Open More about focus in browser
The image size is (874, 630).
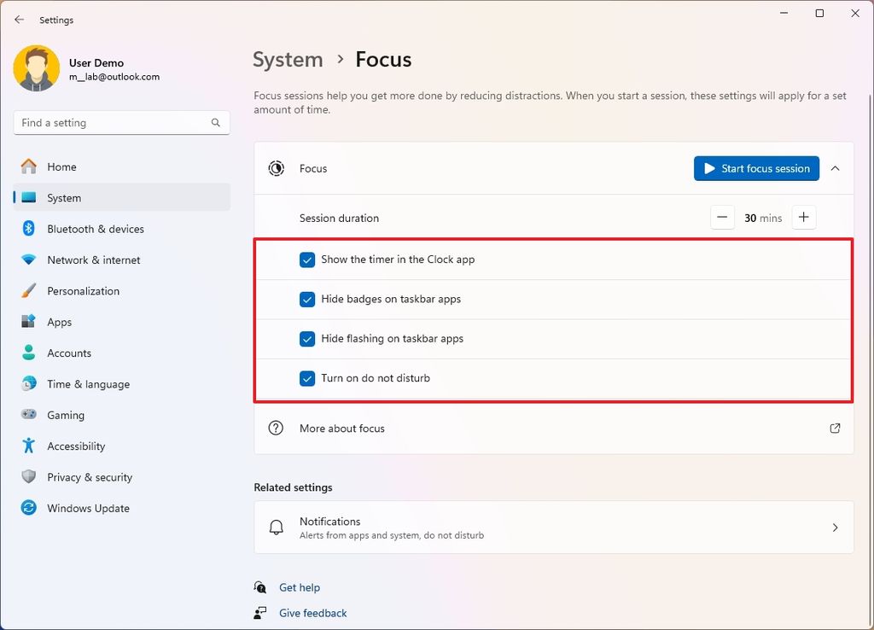(834, 428)
